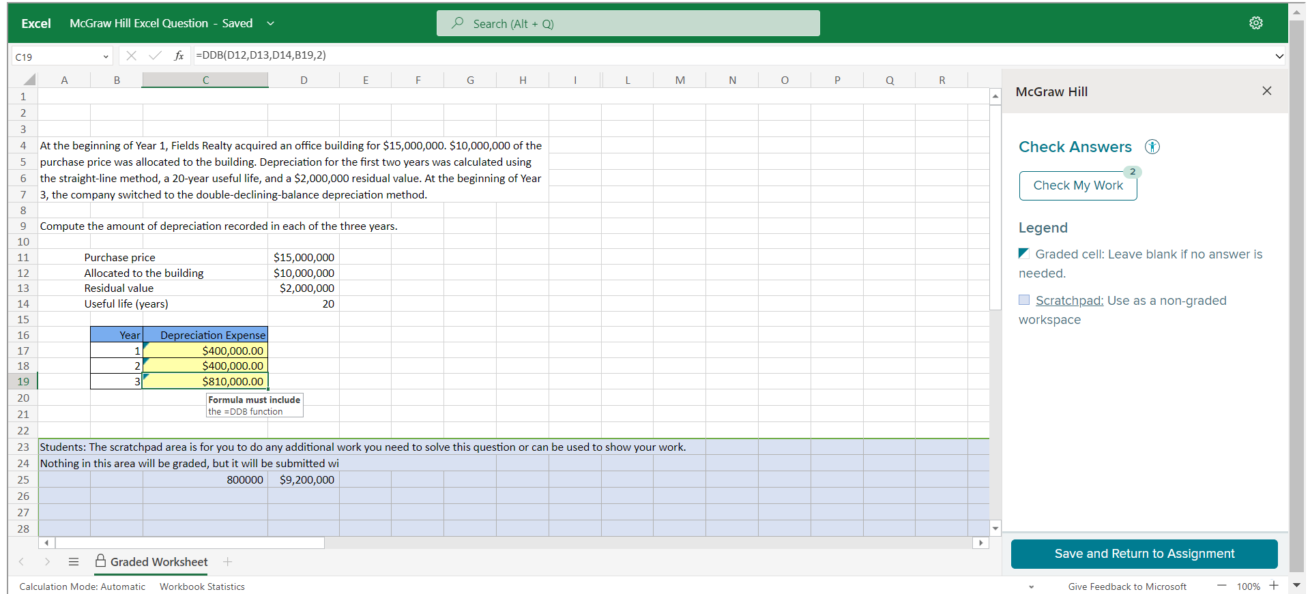Viewport: 1310px width, 594px height.
Task: Select the scratchpad cell containing 800000
Action: 205,479
